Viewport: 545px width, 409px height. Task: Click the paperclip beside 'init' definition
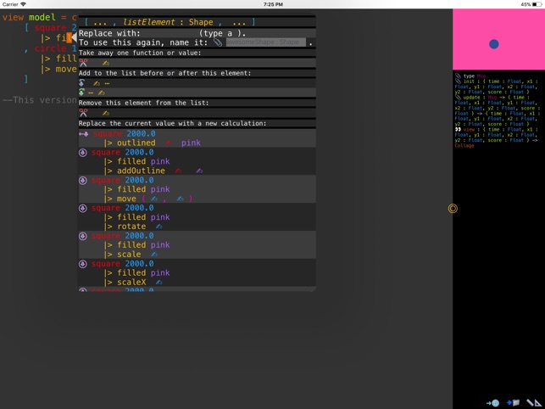[458, 81]
